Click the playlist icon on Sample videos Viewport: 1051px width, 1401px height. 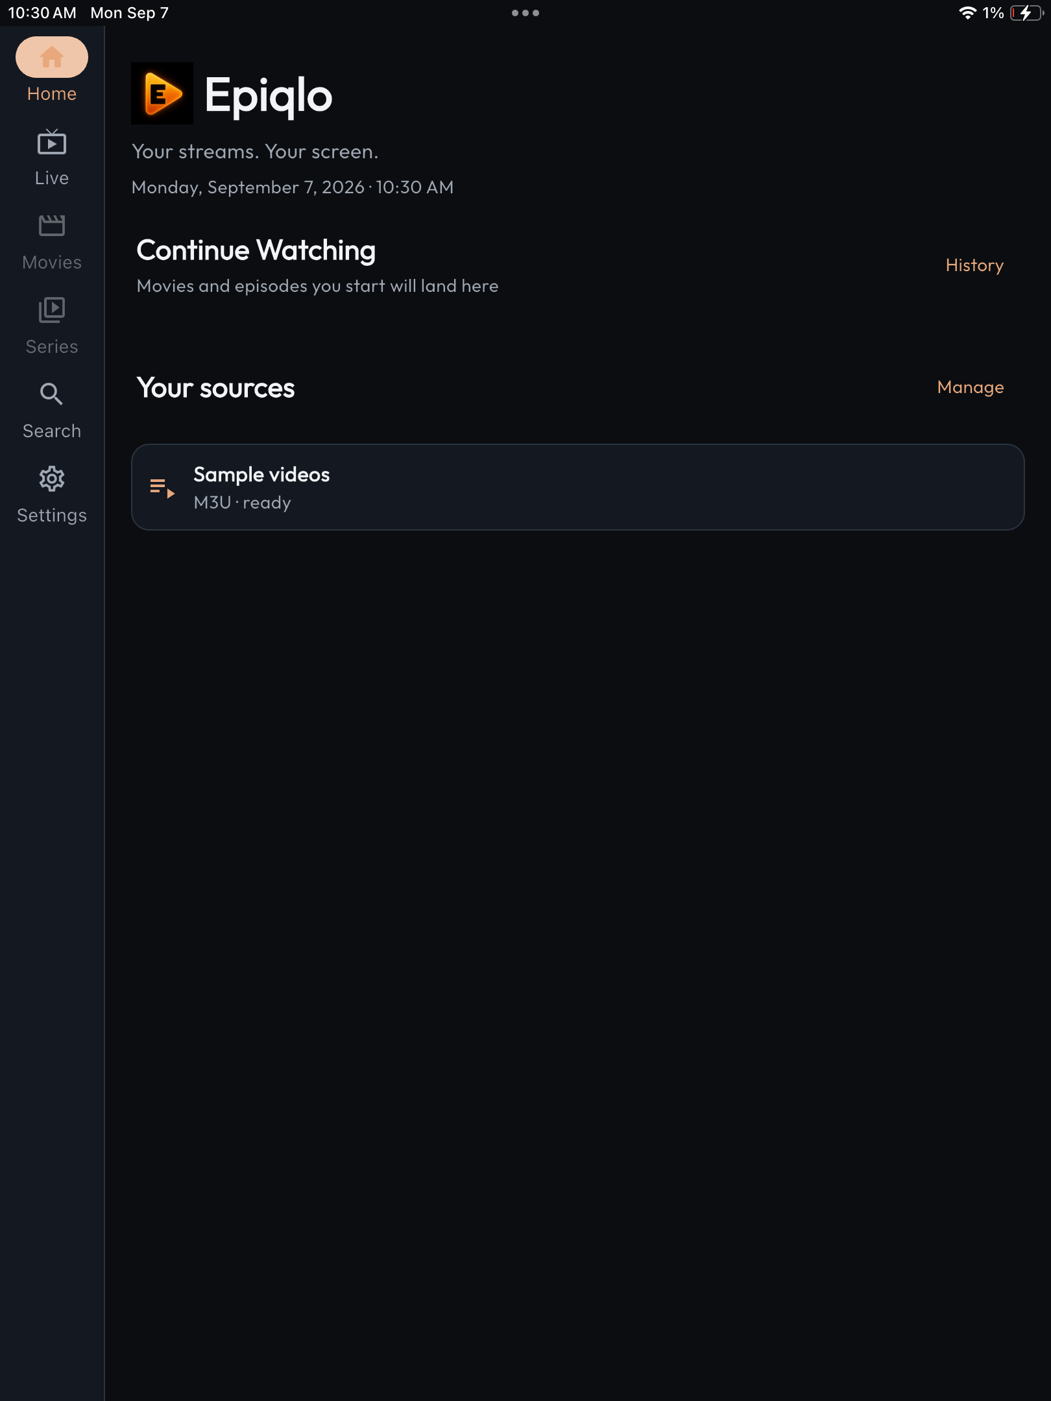pos(162,488)
